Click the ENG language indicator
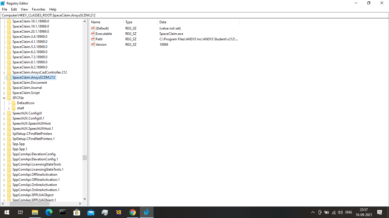Image resolution: width=389 pixels, height=218 pixels. pos(349,212)
